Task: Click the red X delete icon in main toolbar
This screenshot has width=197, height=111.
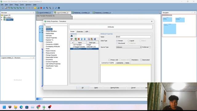Action: click(41, 8)
